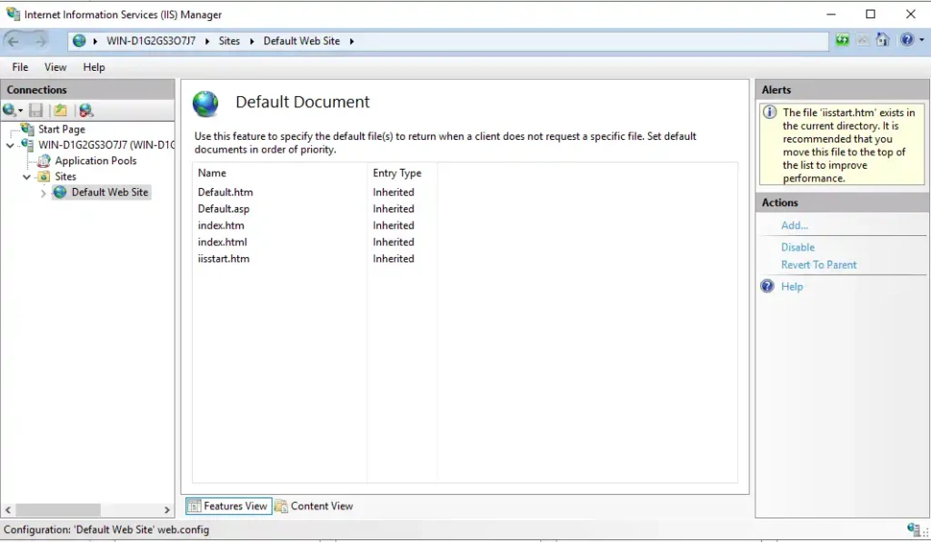This screenshot has height=542, width=931.
Task: Click the Start Page icon in the tree
Action: coord(27,129)
